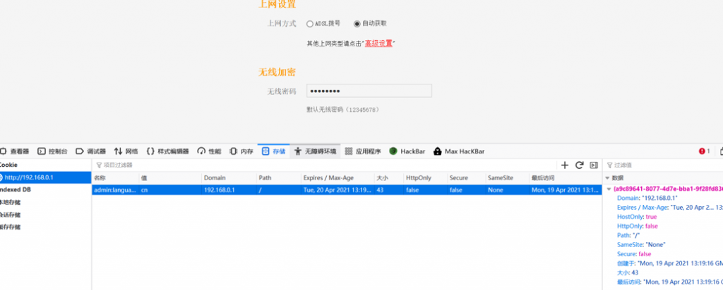Select the Cookie storage category
723x290 pixels.
[x=8, y=165]
